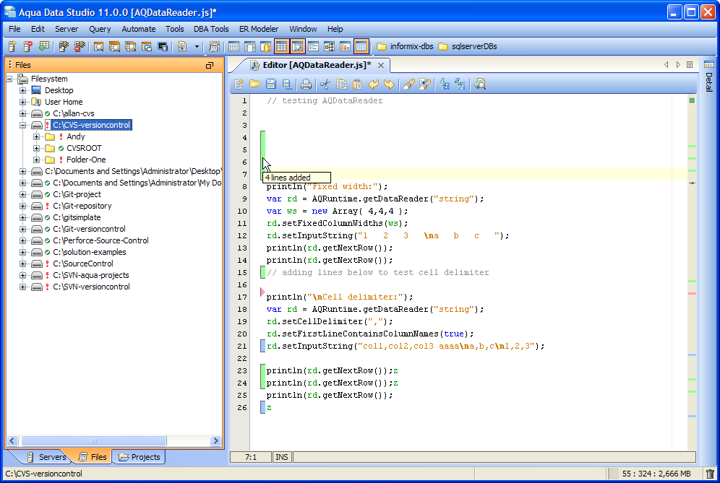
Task: Create a new script in the editor toolbar
Action: 239,84
